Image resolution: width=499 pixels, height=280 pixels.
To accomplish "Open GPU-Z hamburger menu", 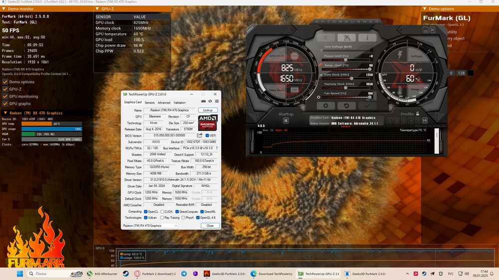I will tap(217, 101).
